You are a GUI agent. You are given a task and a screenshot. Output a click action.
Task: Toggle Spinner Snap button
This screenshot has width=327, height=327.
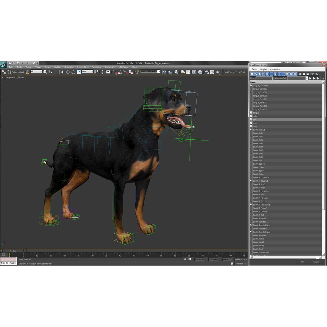(131, 72)
